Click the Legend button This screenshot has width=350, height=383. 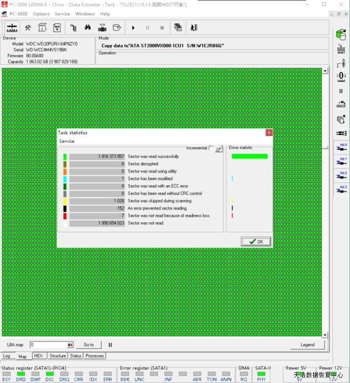click(x=307, y=345)
